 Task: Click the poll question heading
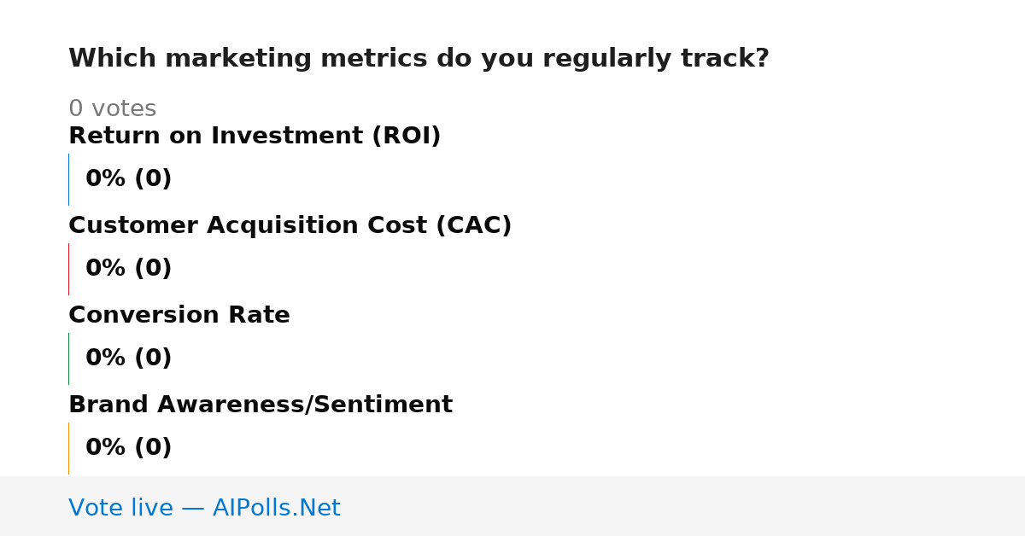tap(419, 59)
